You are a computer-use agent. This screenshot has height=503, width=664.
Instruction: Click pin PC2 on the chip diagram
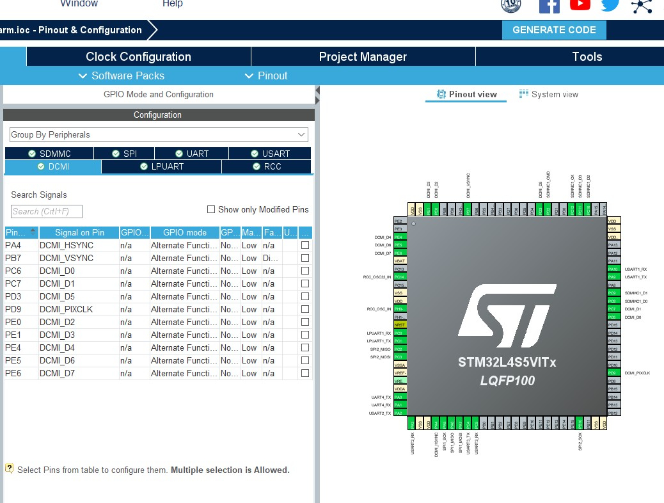coord(400,349)
